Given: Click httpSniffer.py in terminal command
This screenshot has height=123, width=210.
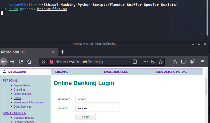Looking at the screenshot, I should [52, 9].
